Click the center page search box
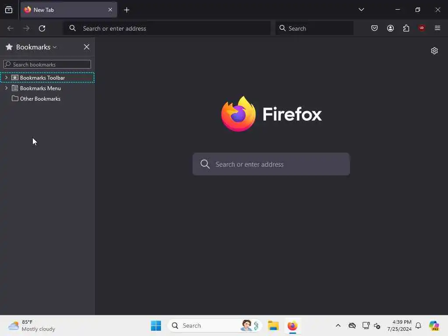This screenshot has width=448, height=336. click(271, 164)
